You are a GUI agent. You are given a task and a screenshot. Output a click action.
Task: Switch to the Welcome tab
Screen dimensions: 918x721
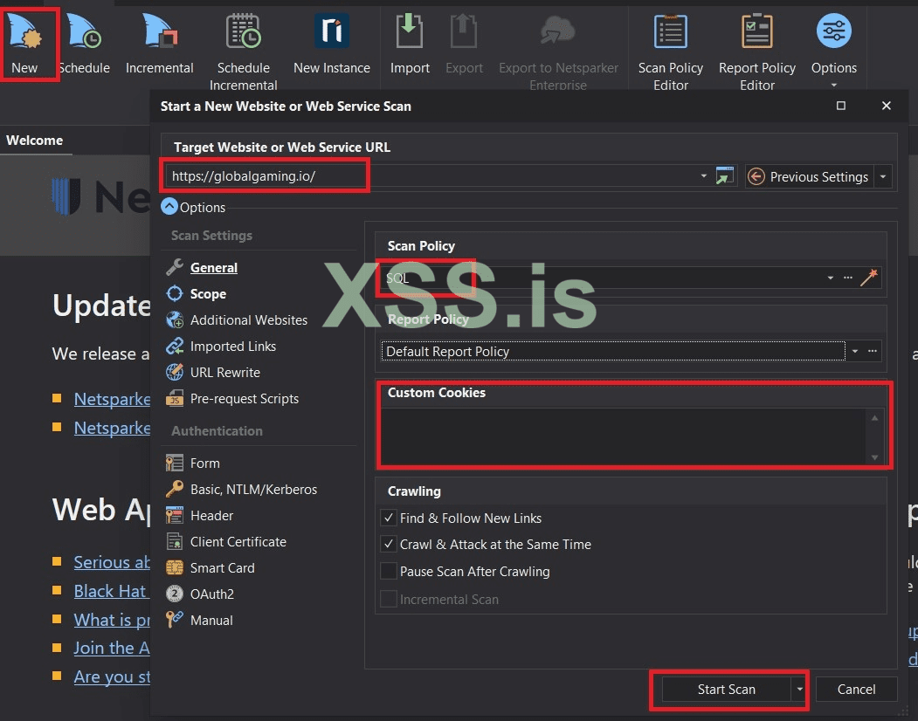35,141
